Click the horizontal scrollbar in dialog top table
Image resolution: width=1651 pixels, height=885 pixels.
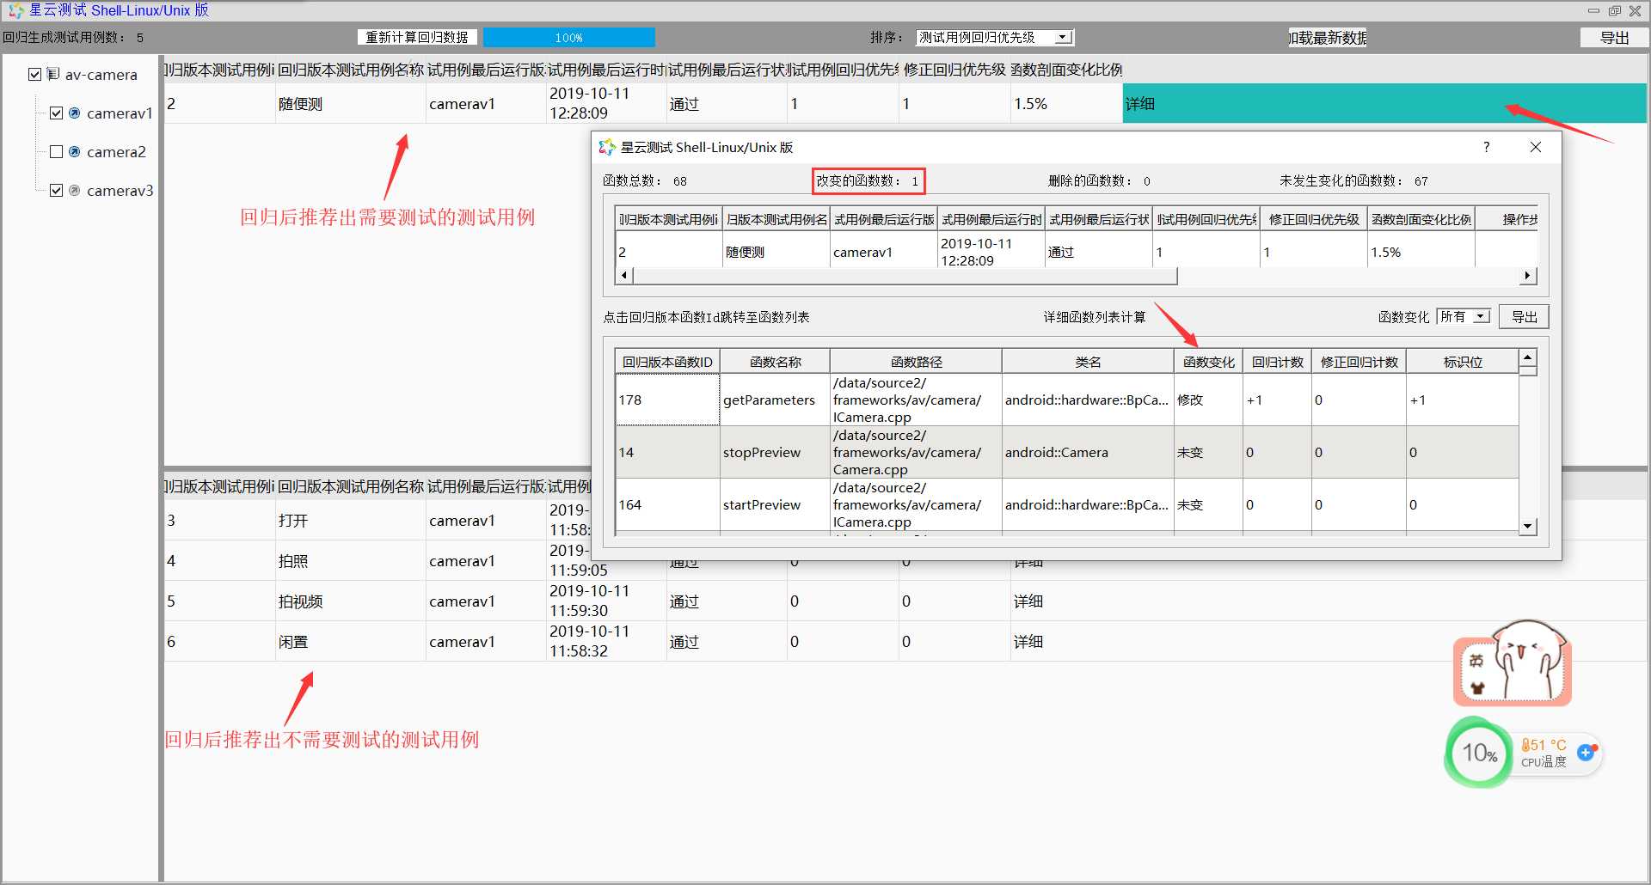pyautogui.click(x=905, y=275)
